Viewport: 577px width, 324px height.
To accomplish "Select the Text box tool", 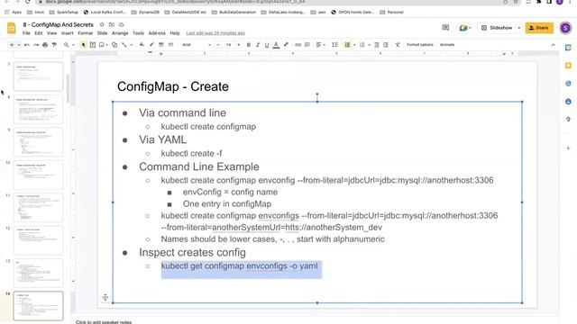I will tap(92, 45).
